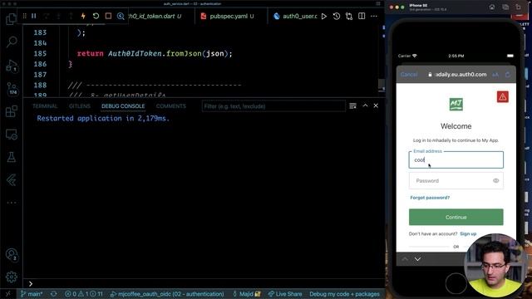The height and width of the screenshot is (299, 532).
Task: Open the widget inspector debug icon
Action: (x=121, y=16)
